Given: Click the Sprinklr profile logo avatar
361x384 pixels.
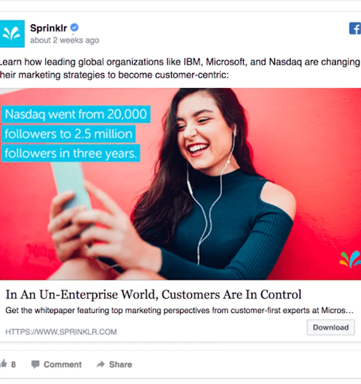Looking at the screenshot, I should tap(12, 34).
